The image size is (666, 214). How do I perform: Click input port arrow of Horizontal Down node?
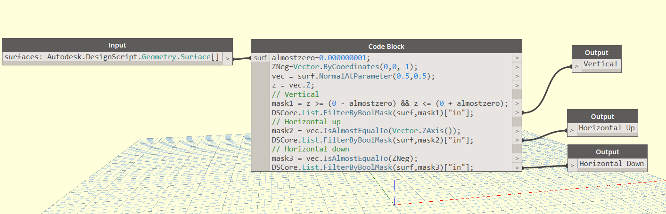click(x=572, y=165)
